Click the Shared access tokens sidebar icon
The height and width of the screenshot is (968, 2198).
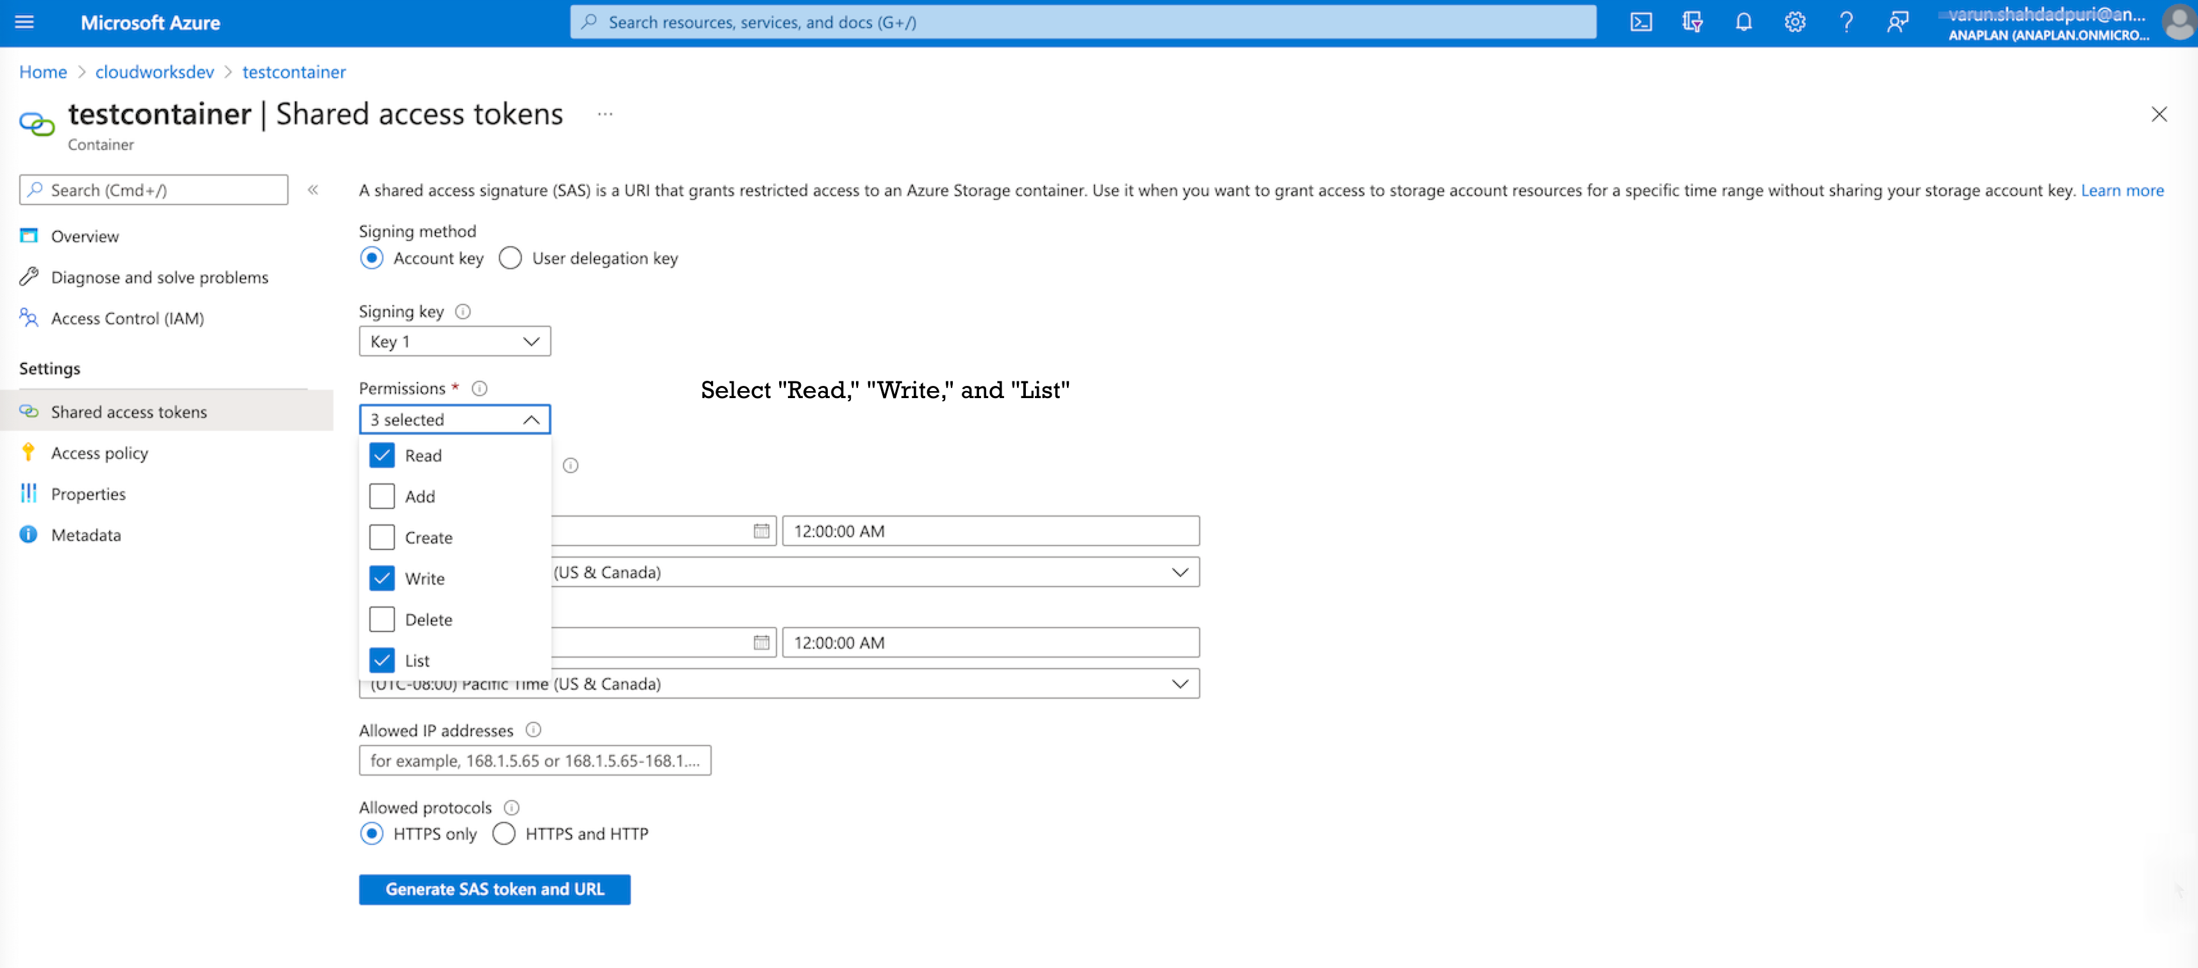(x=29, y=410)
